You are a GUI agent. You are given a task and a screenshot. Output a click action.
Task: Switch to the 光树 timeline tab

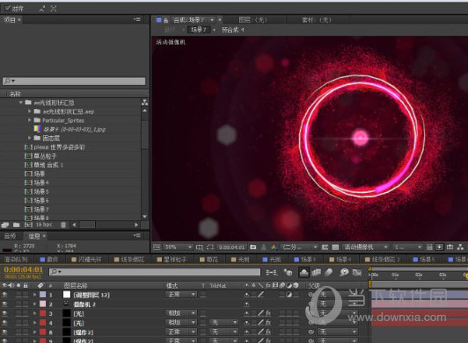[240, 260]
